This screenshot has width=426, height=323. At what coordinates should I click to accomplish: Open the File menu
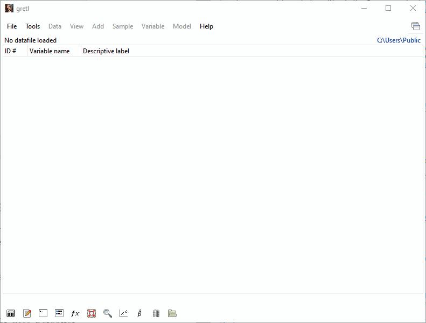[12, 26]
